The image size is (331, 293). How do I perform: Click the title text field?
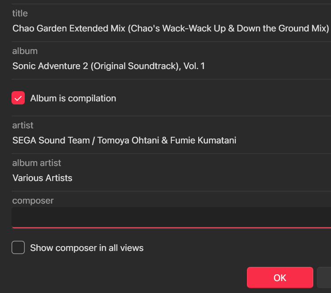tap(171, 29)
